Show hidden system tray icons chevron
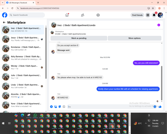 (x=146, y=123)
